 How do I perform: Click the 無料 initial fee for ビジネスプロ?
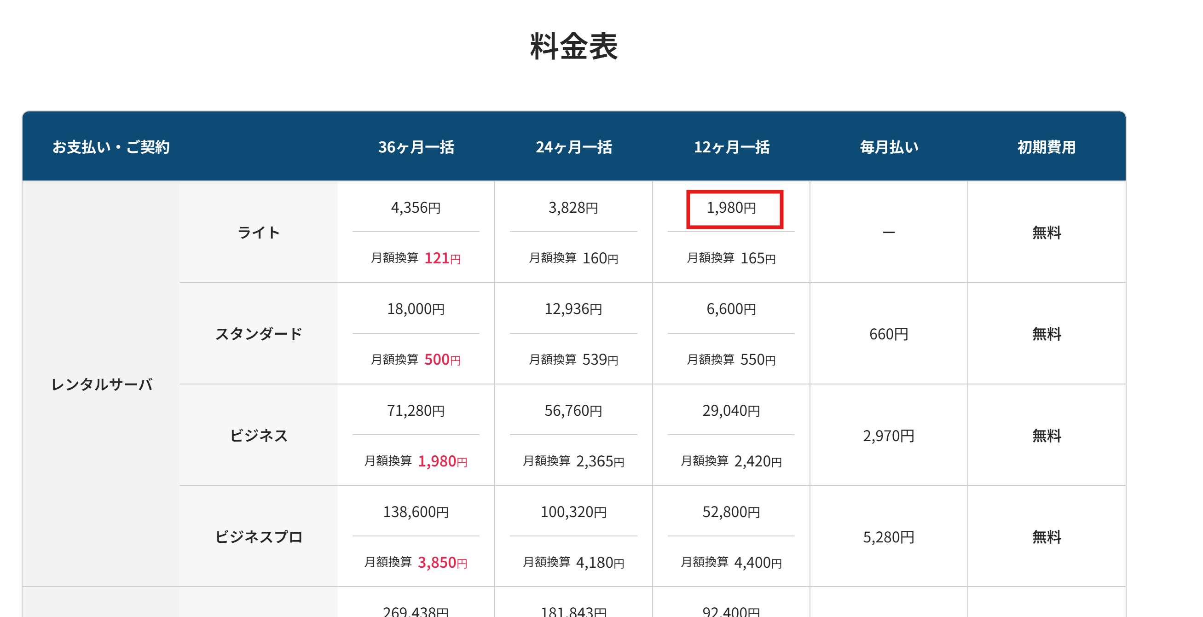tap(1047, 537)
